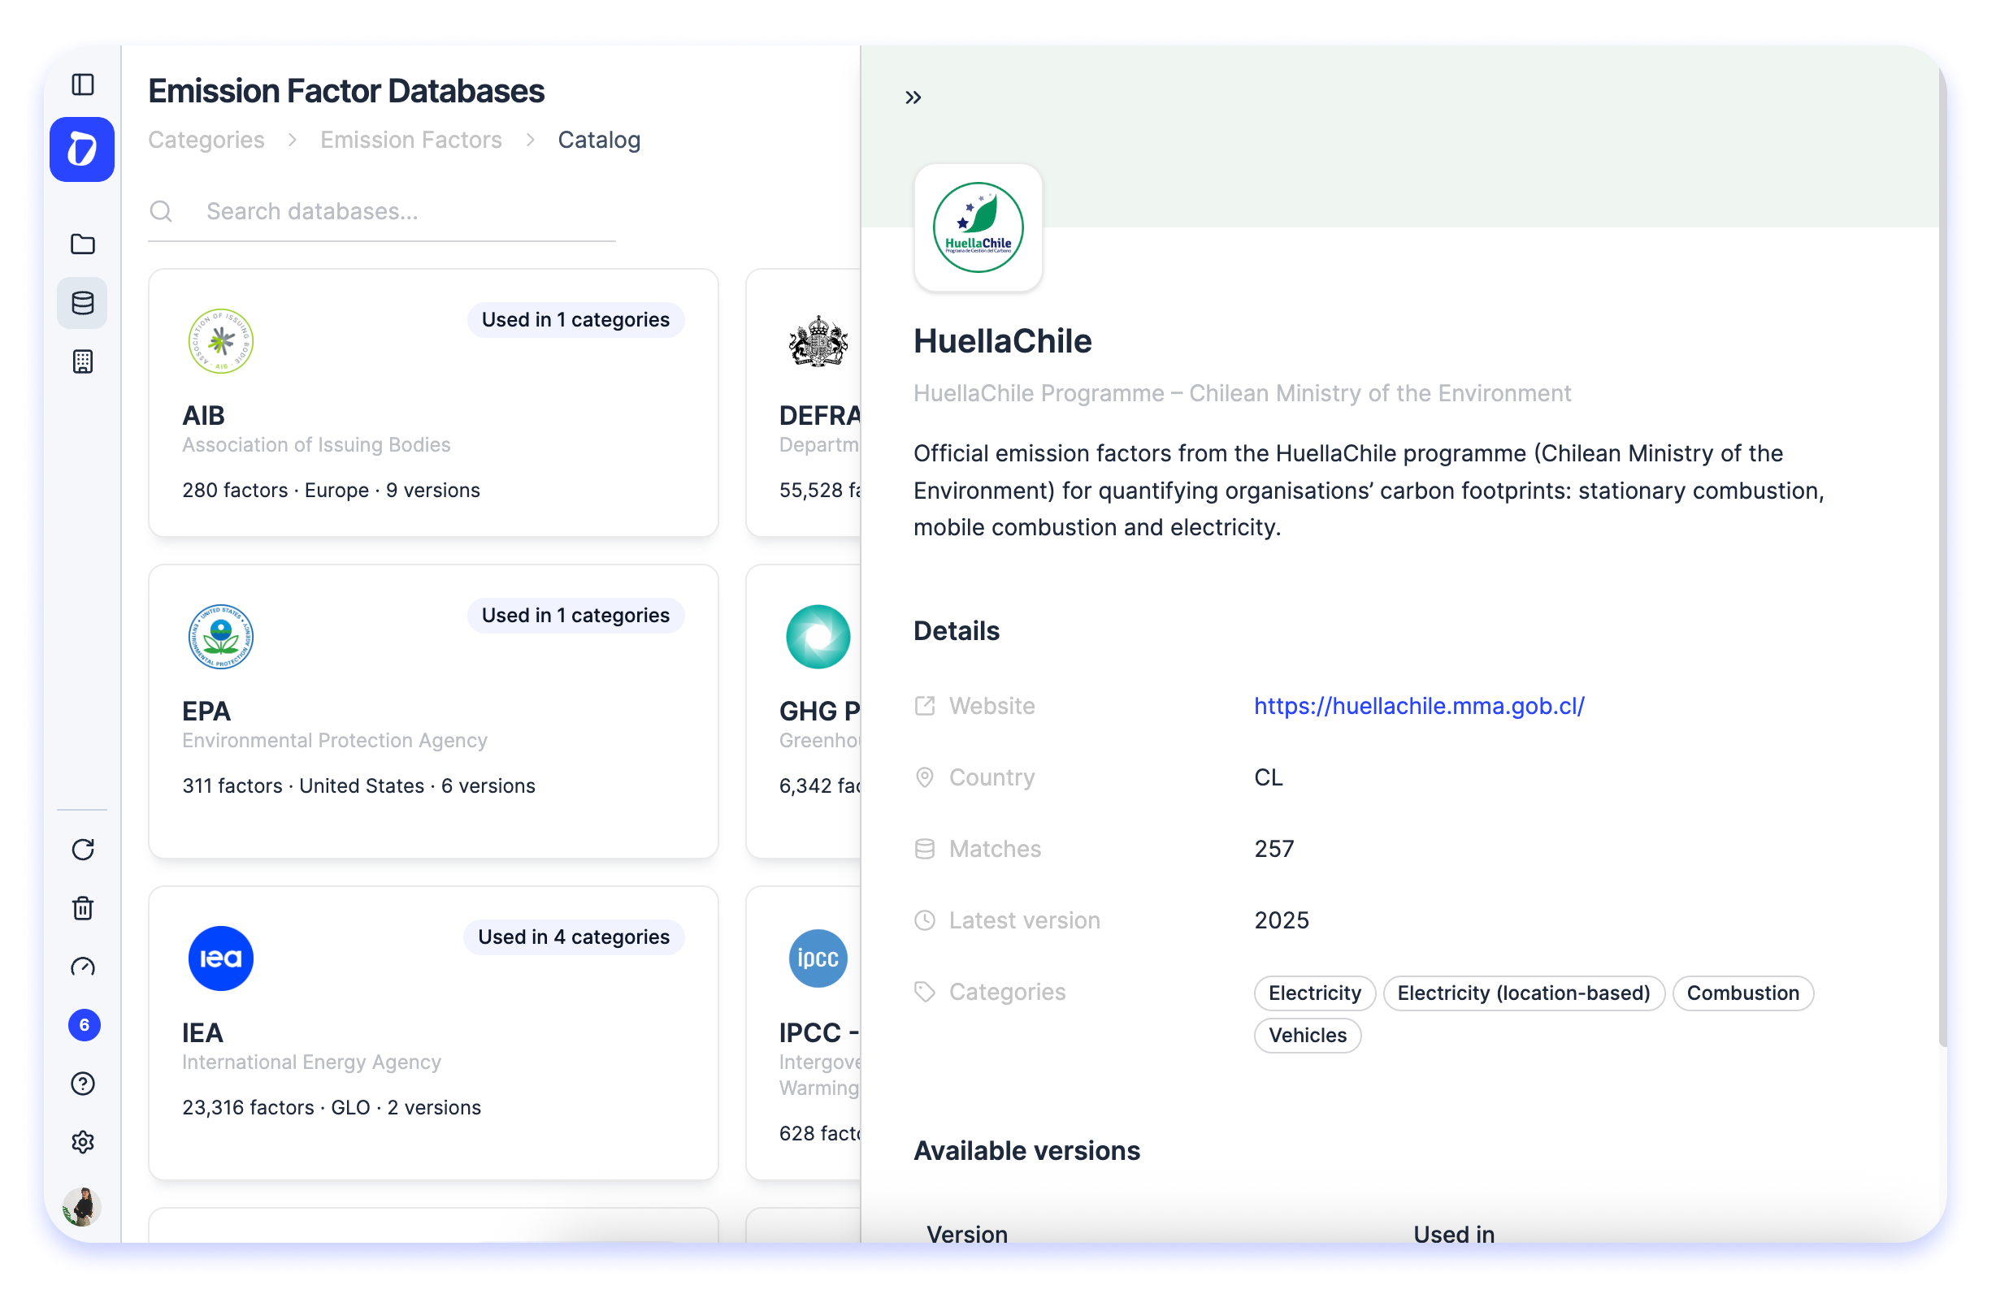Click the Available versions heading
This screenshot has width=1996, height=1311.
point(1028,1152)
